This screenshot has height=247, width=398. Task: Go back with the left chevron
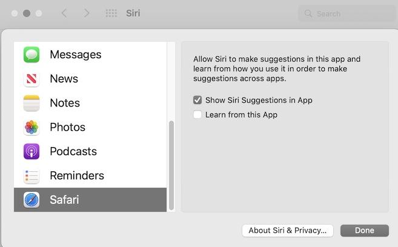tap(64, 13)
